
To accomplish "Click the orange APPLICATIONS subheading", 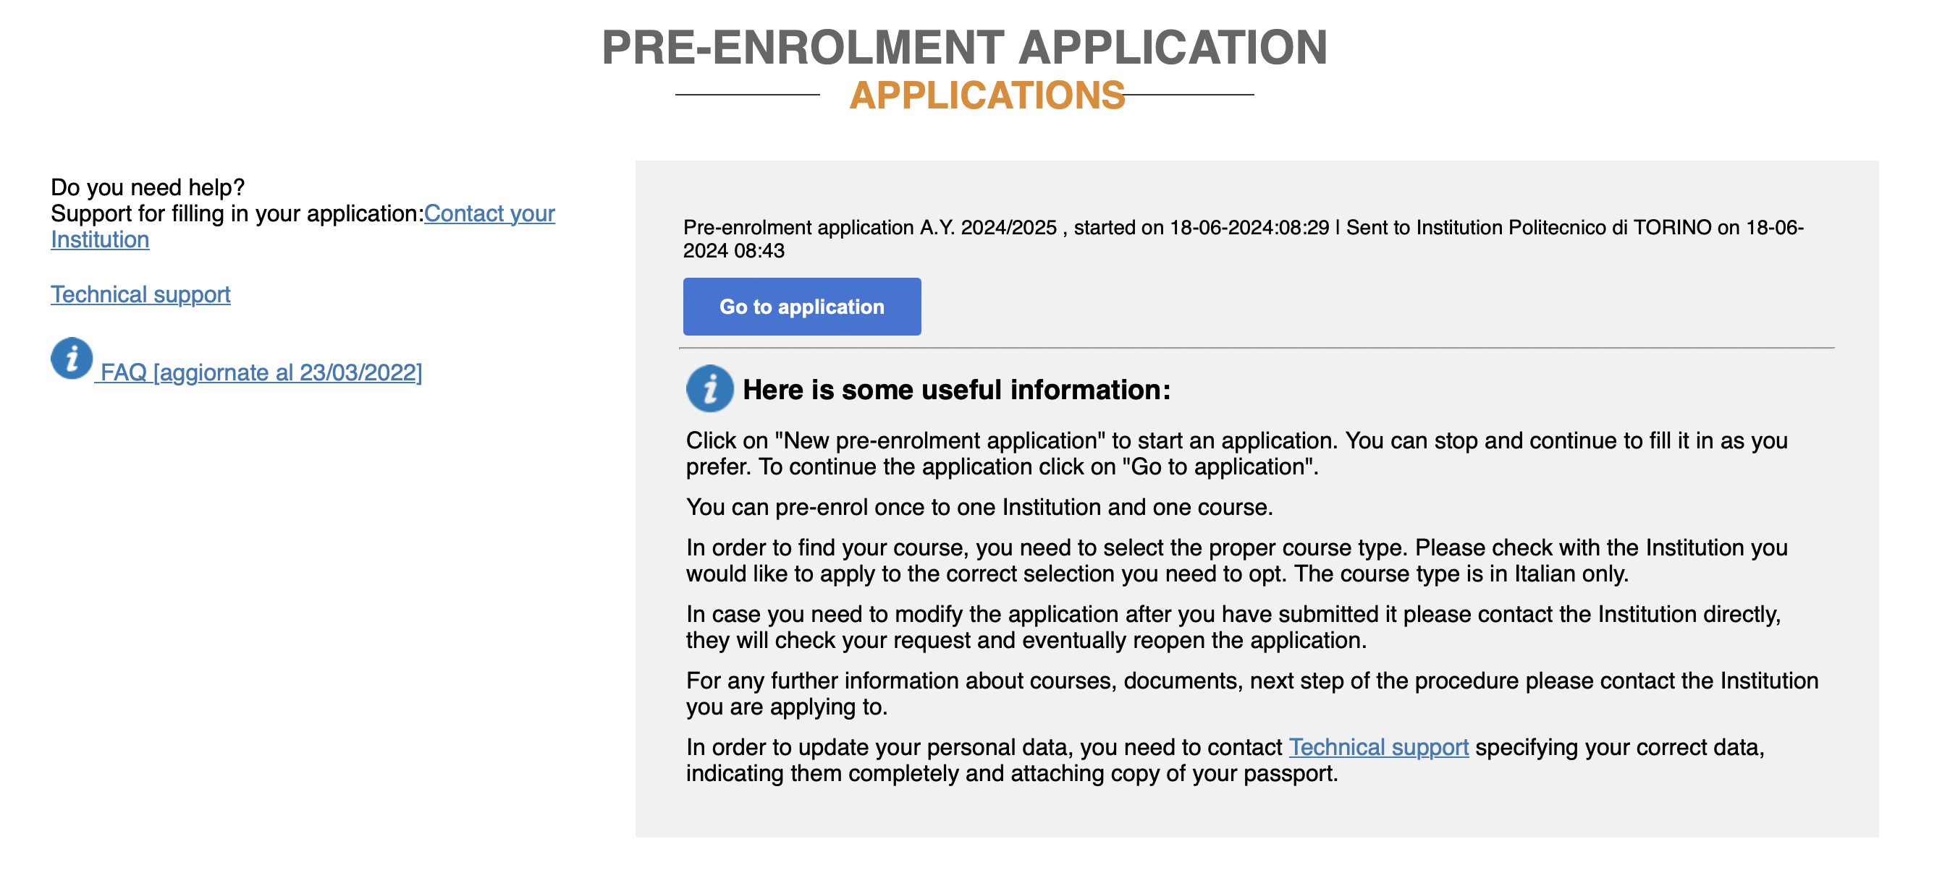I will [987, 95].
